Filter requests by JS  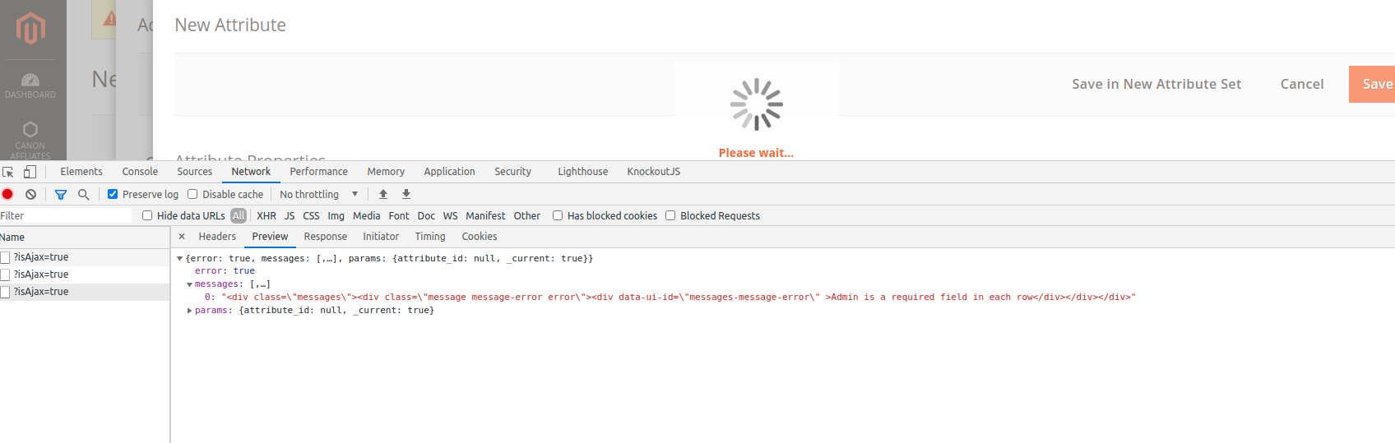click(290, 216)
